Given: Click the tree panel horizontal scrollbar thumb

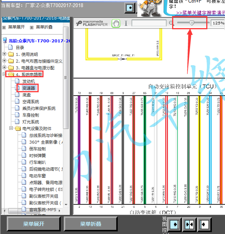Looking at the screenshot, I should coord(24,211).
